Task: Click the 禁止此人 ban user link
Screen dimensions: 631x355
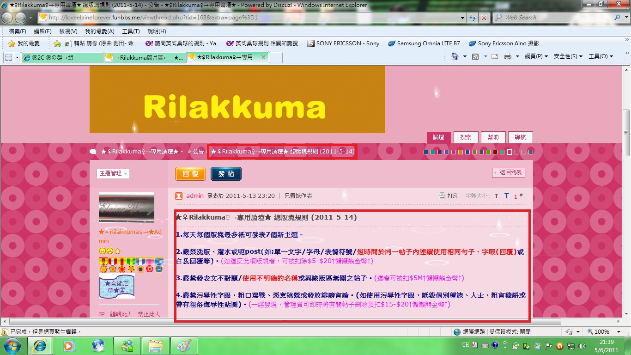Action: point(149,314)
